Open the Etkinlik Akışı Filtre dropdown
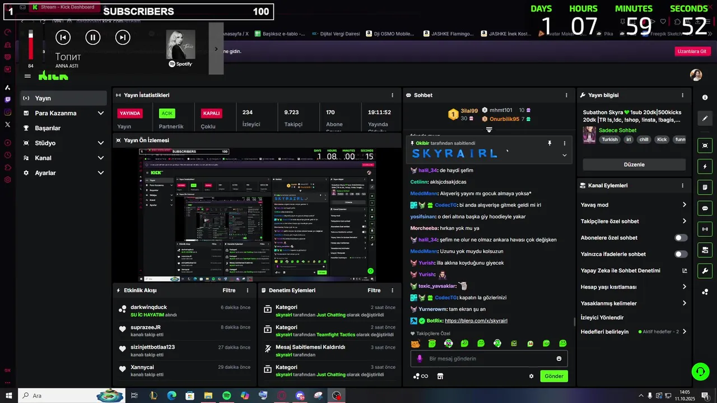This screenshot has width=717, height=403. pos(229,290)
